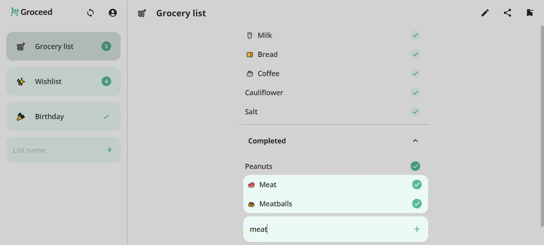
Task: Click the Groceed logo
Action: coord(31,12)
